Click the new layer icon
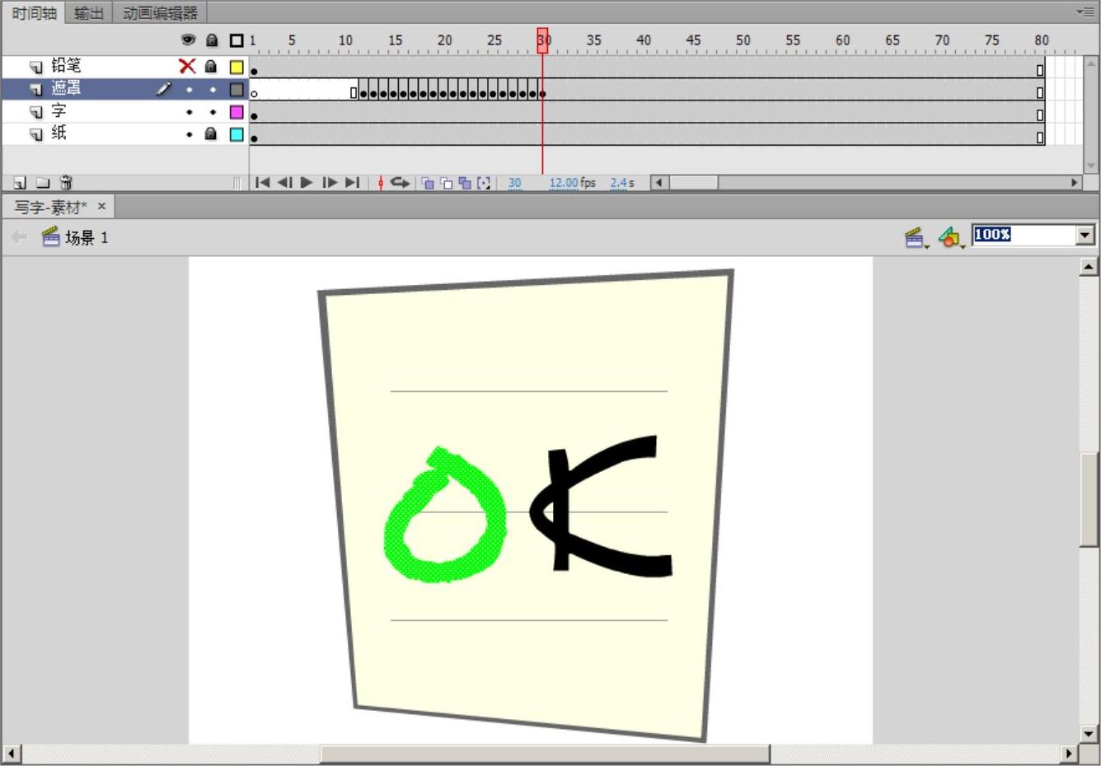This screenshot has width=1101, height=766. coord(20,183)
